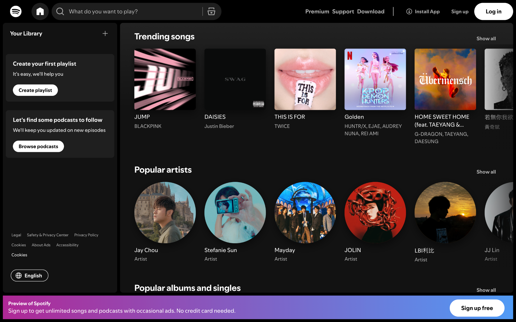
Task: Open Accessibility footer link
Action: coord(67,245)
